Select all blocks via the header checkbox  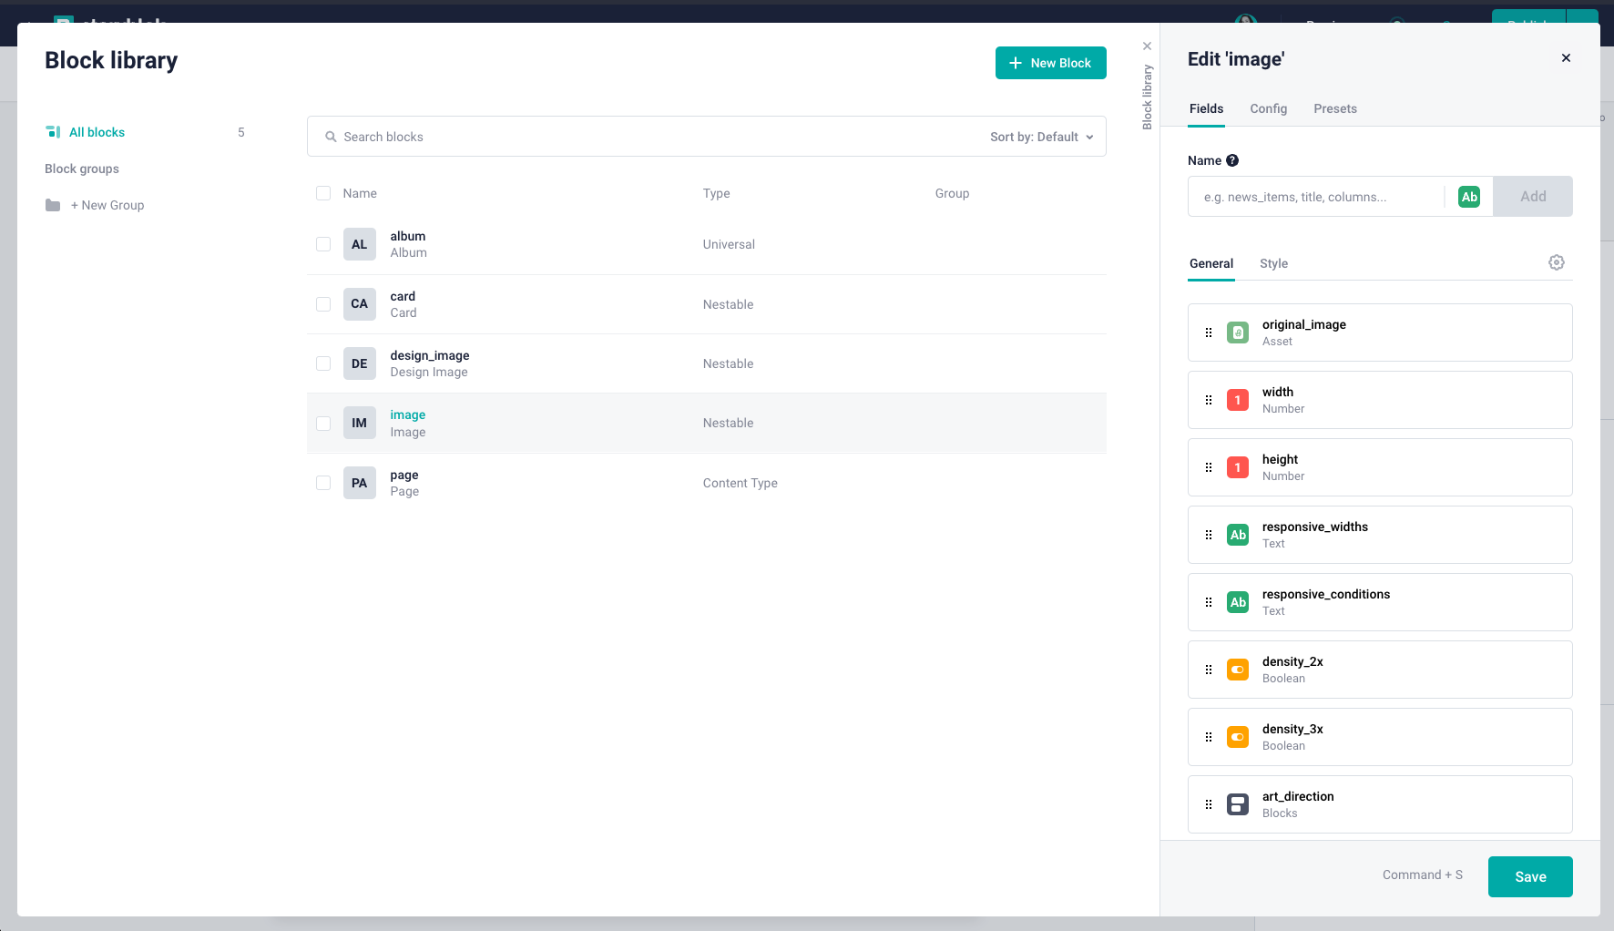coord(323,193)
